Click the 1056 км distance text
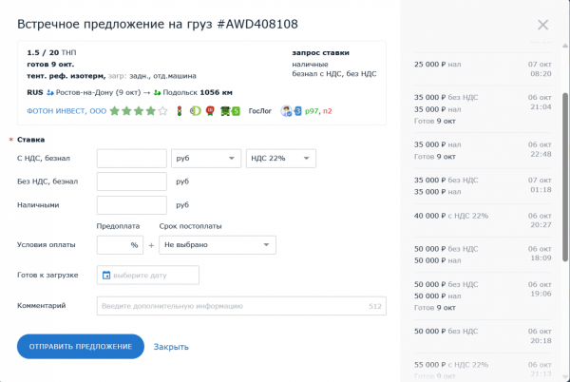This screenshot has height=382, width=570. [x=216, y=93]
